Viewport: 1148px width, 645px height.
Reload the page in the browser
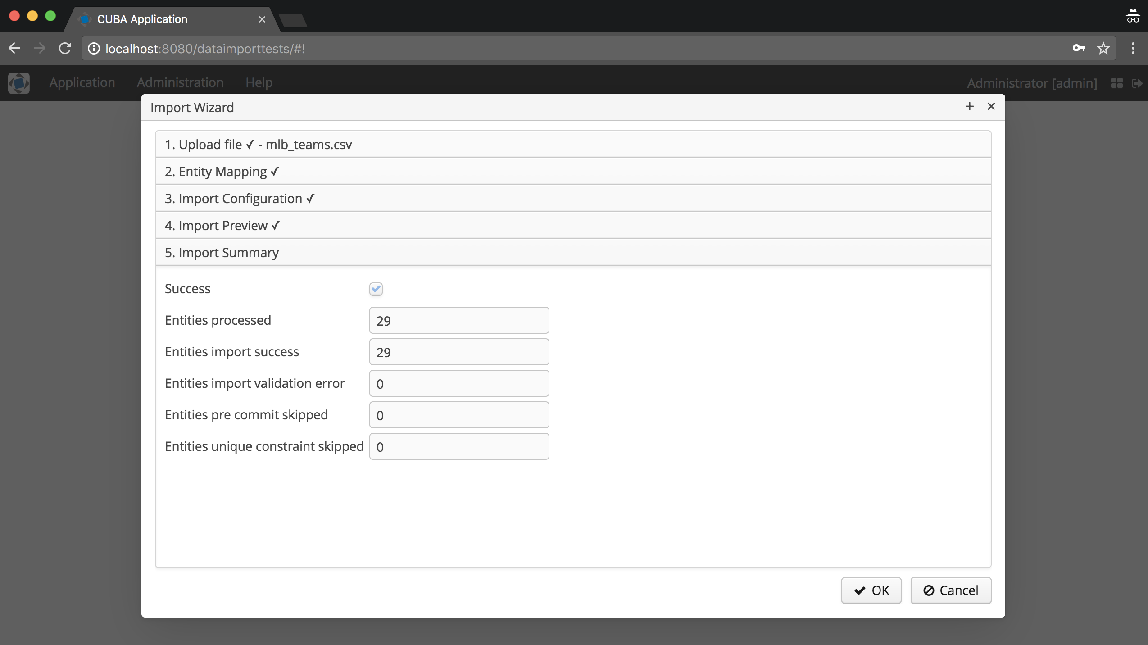(65, 48)
